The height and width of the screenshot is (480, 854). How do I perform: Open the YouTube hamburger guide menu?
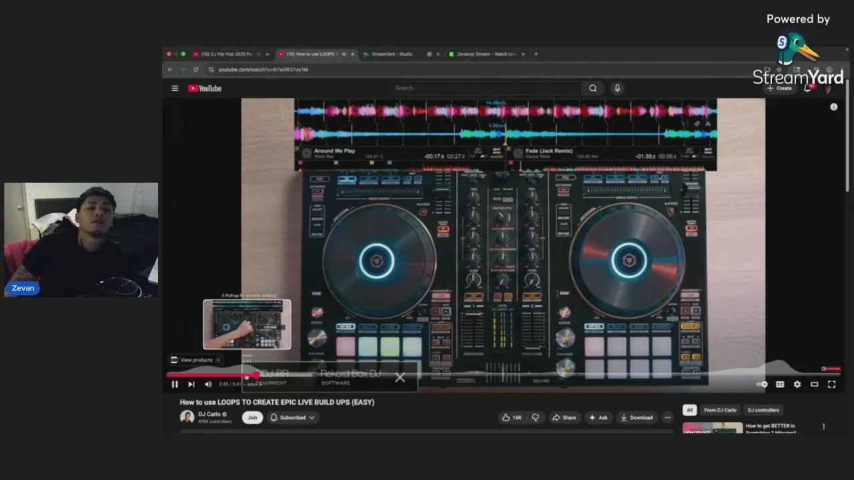point(175,88)
